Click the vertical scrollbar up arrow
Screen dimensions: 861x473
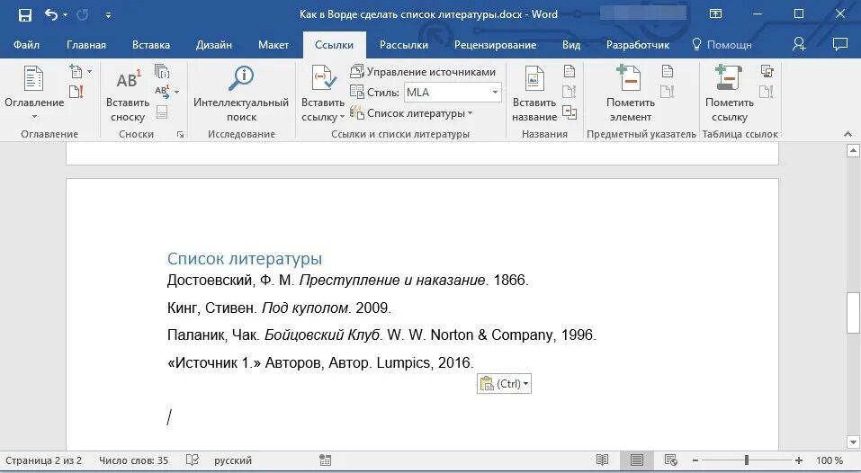tap(853, 150)
